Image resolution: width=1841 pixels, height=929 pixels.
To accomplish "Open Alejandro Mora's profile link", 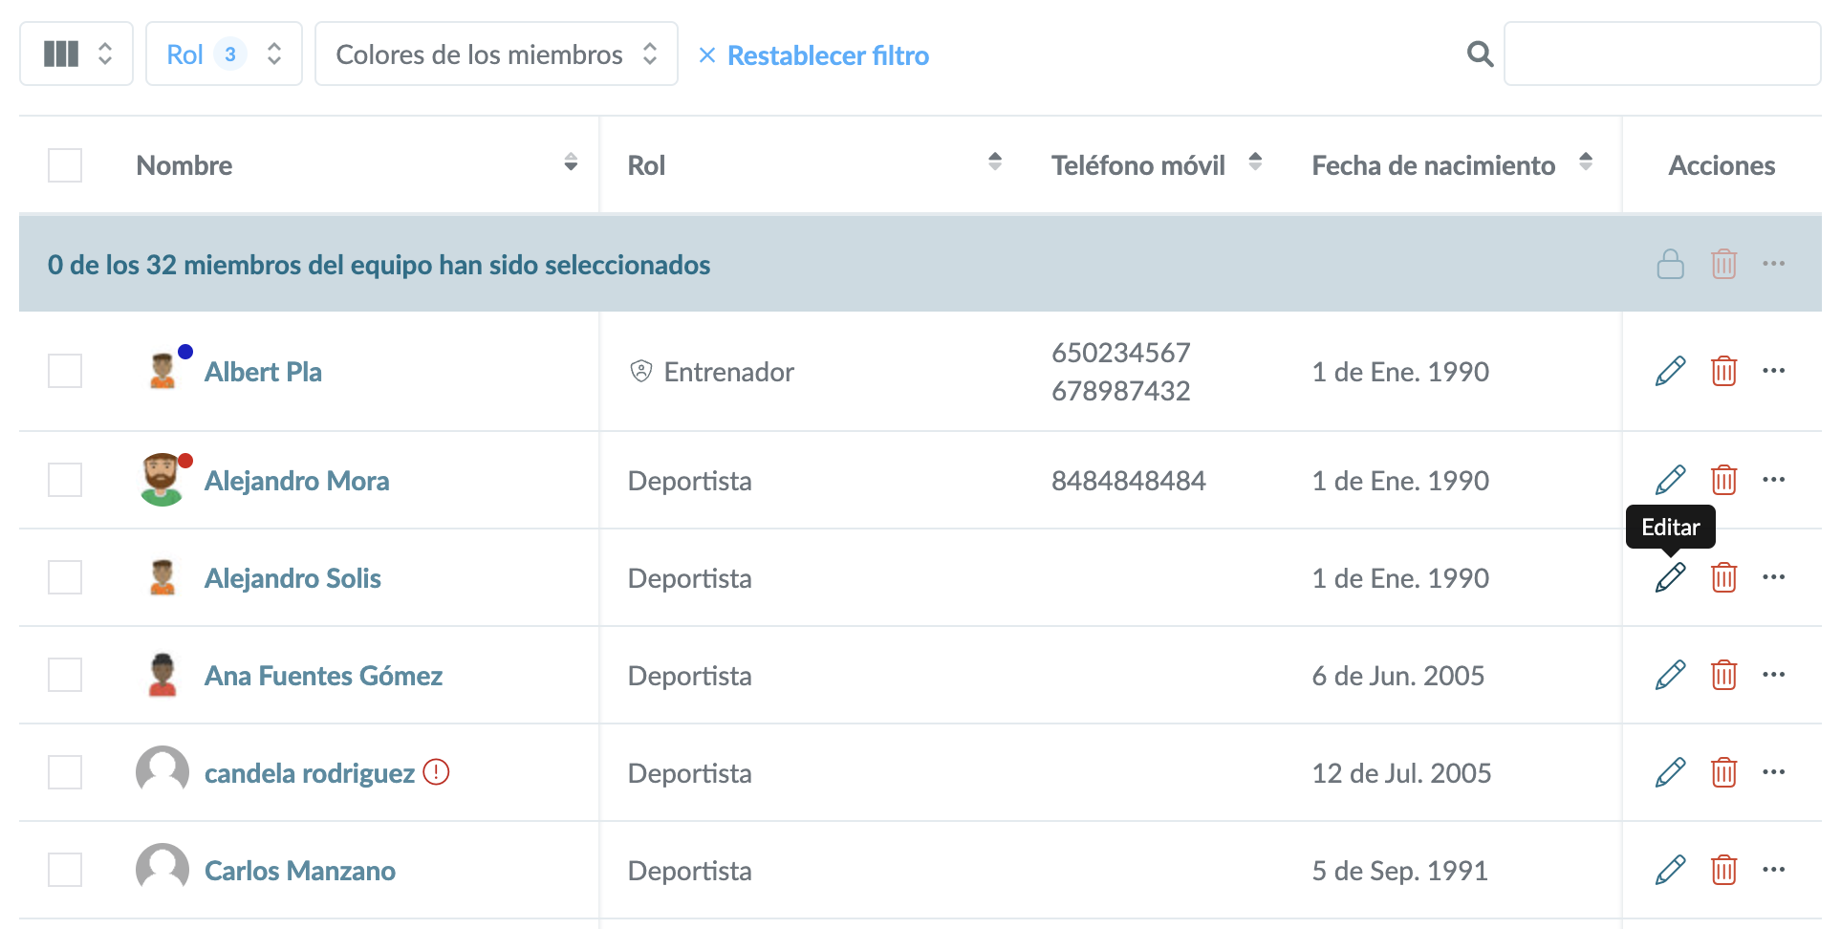I will coord(296,481).
